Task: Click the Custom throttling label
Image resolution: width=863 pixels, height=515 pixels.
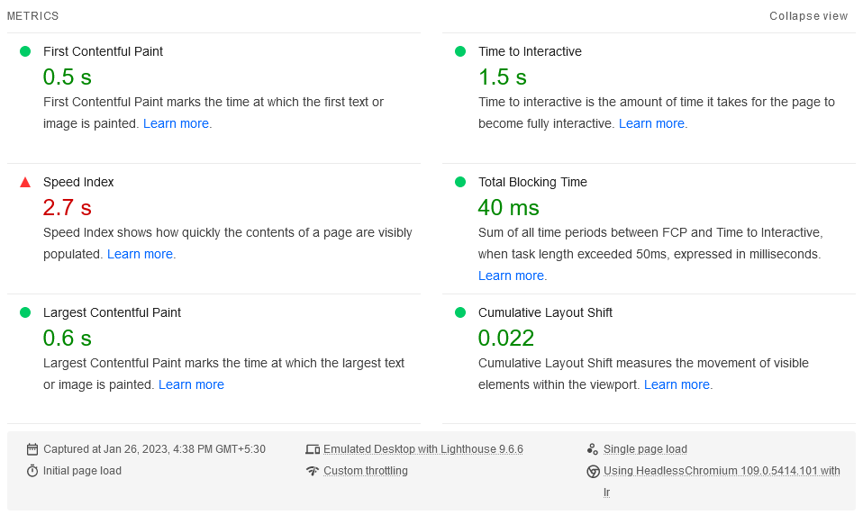Action: point(365,471)
